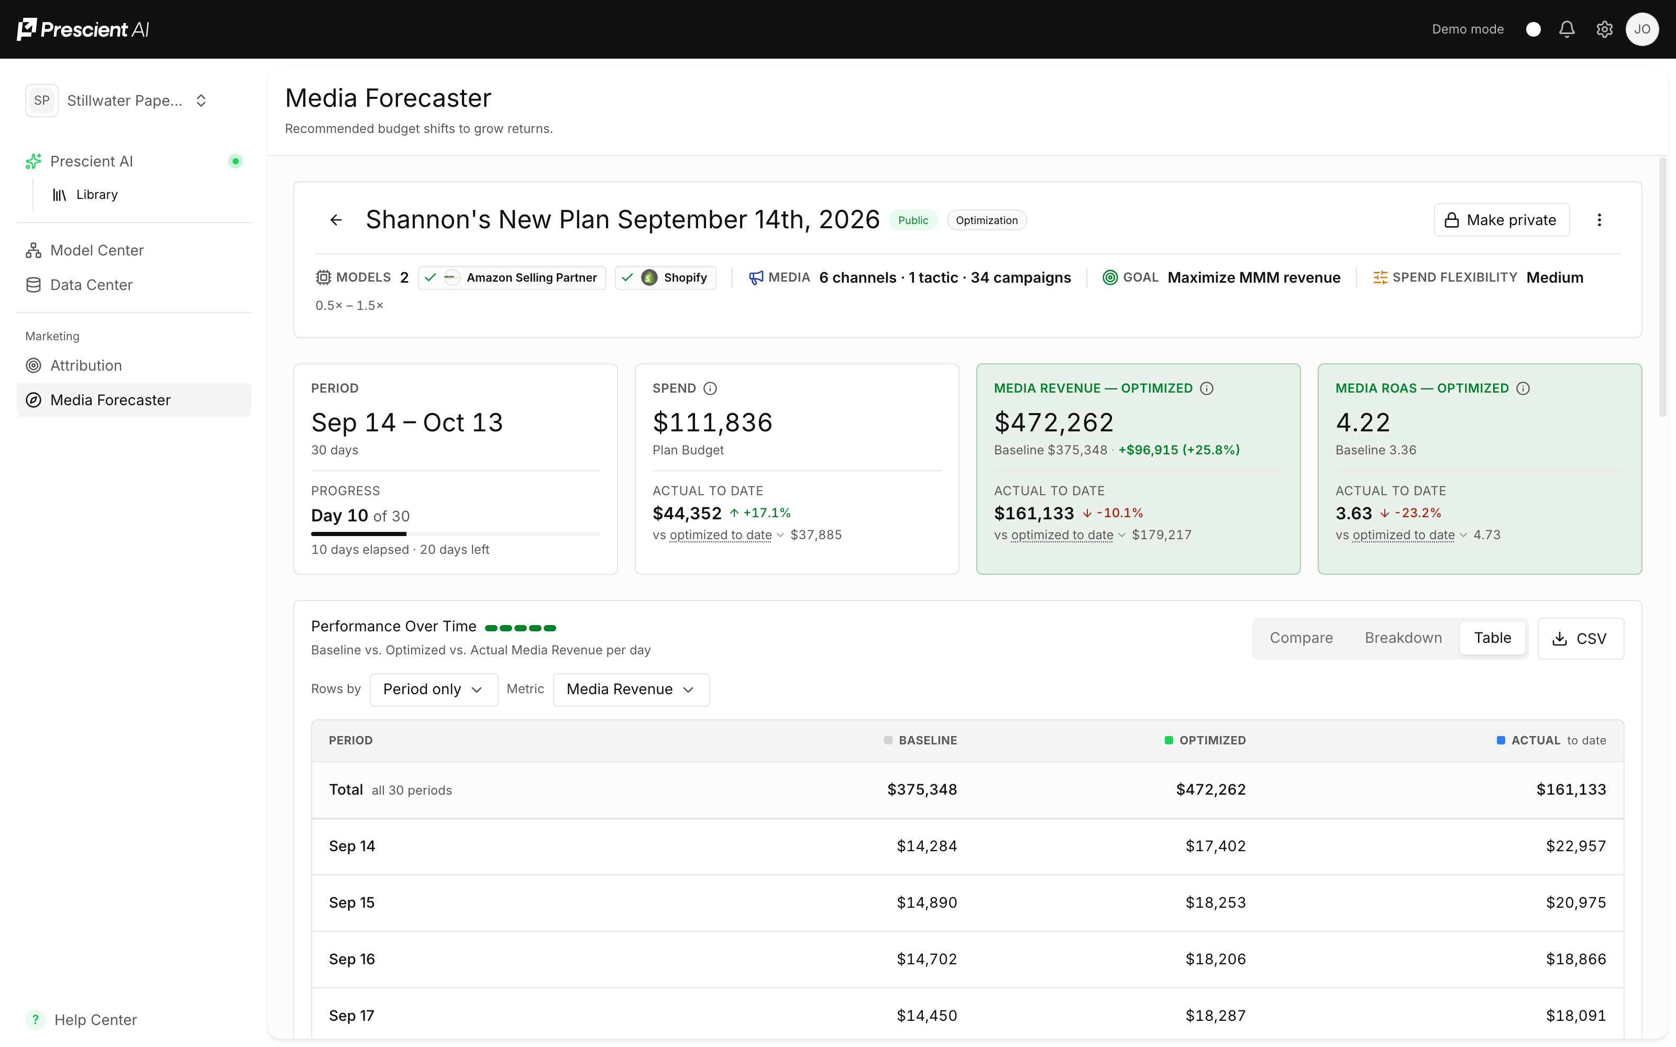This screenshot has height=1047, width=1676.
Task: Open the Rows by Period only dropdown
Action: (434, 689)
